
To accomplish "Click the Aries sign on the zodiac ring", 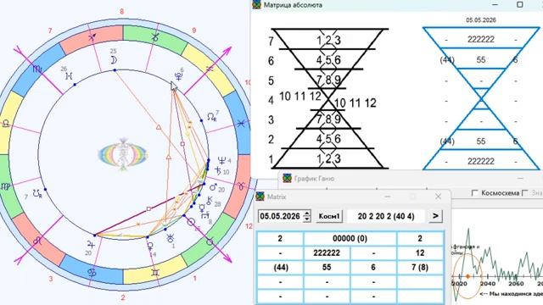I will 241,186.
